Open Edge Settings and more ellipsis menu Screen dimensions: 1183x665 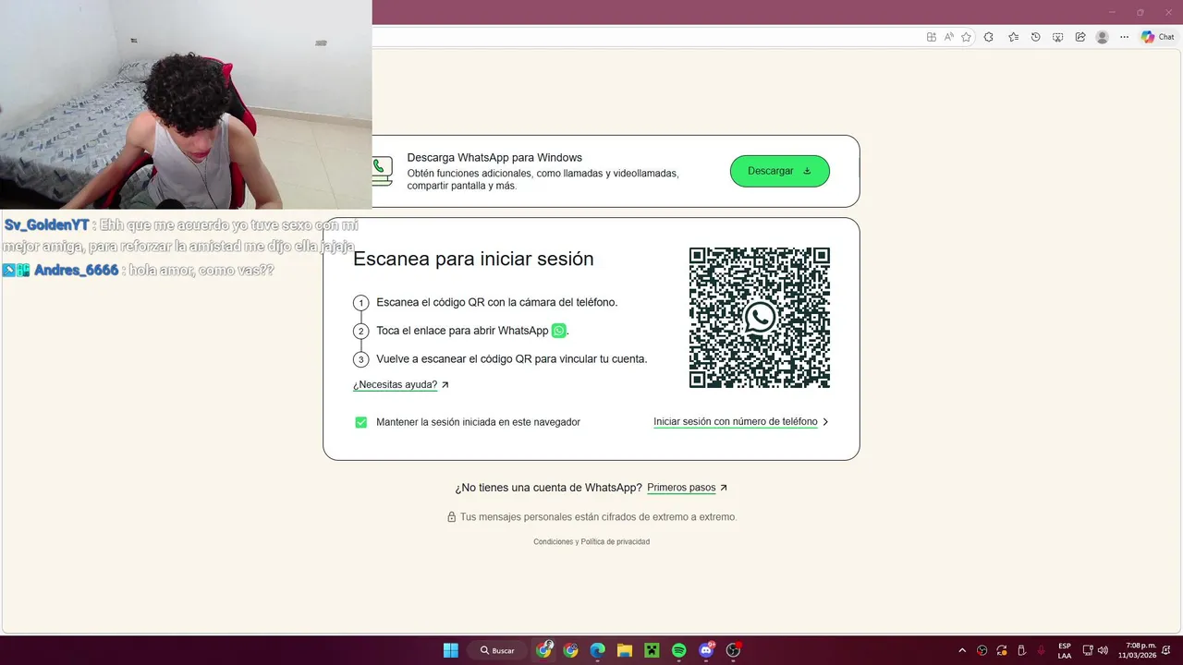(x=1124, y=37)
